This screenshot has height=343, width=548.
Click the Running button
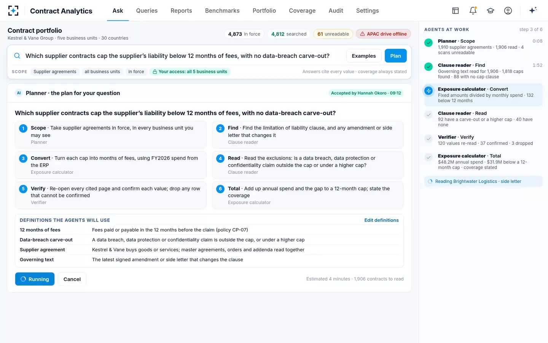pyautogui.click(x=35, y=279)
